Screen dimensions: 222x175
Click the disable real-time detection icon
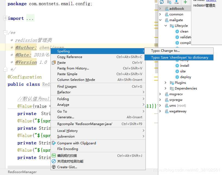(54, 161)
